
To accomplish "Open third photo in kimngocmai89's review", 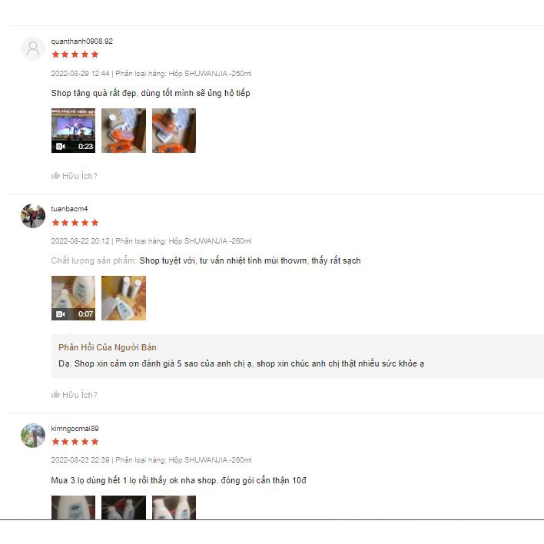I will pos(174,508).
